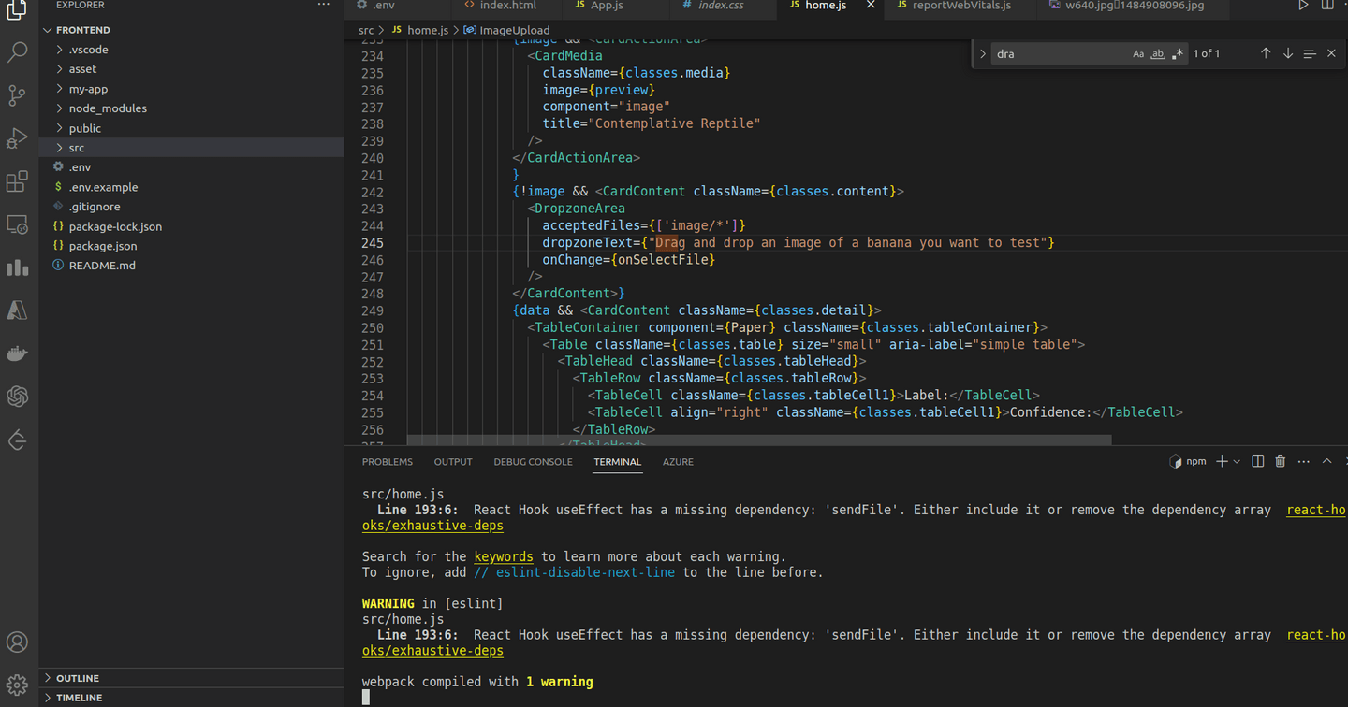
Task: Click line number 245 in gutter
Action: click(x=373, y=242)
